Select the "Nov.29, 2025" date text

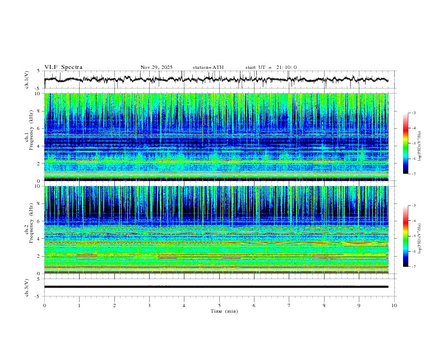(156, 67)
